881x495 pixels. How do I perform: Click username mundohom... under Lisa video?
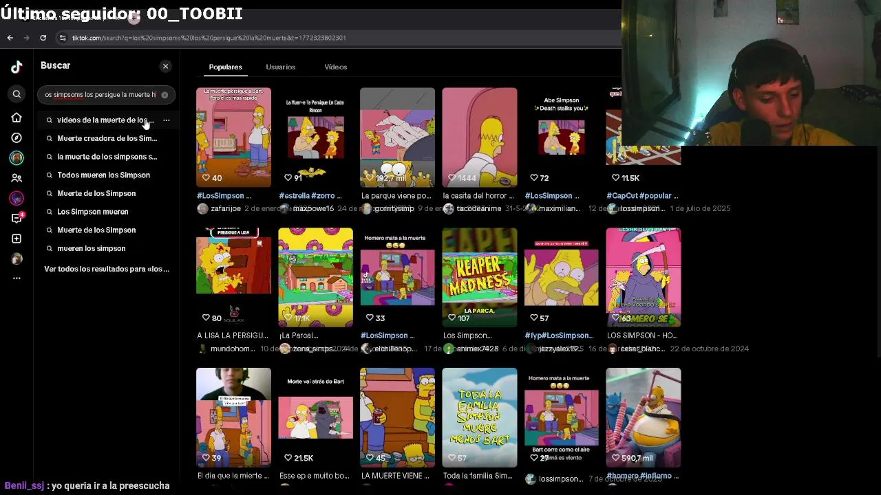tap(233, 349)
